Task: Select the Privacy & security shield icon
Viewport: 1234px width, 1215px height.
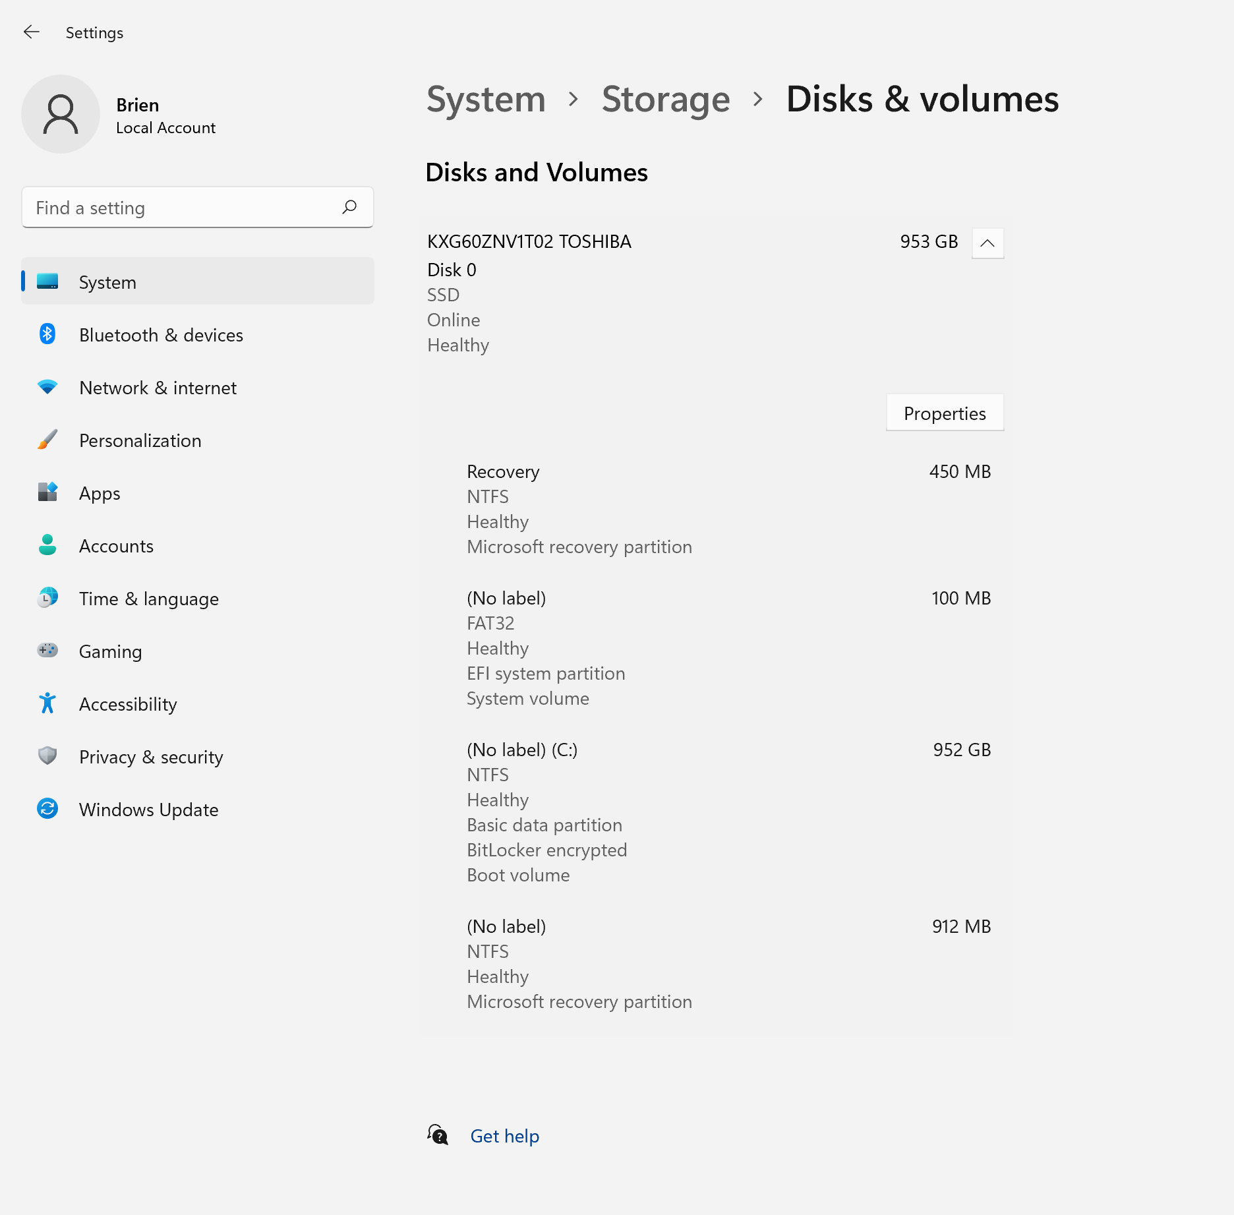Action: tap(47, 757)
